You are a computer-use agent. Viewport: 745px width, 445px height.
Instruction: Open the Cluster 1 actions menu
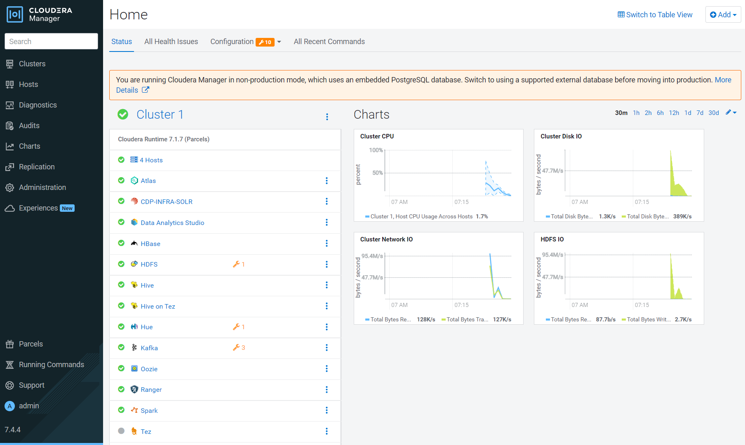tap(327, 117)
